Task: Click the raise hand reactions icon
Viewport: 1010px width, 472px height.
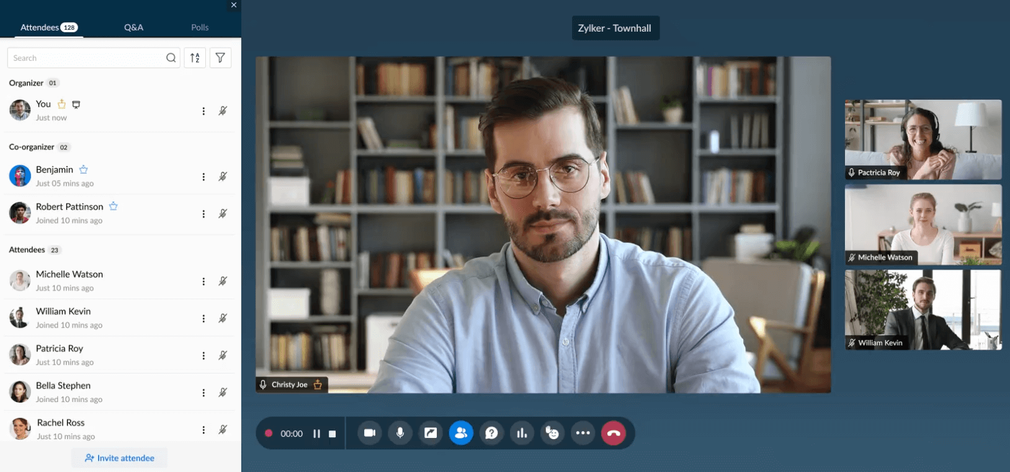Action: [552, 433]
